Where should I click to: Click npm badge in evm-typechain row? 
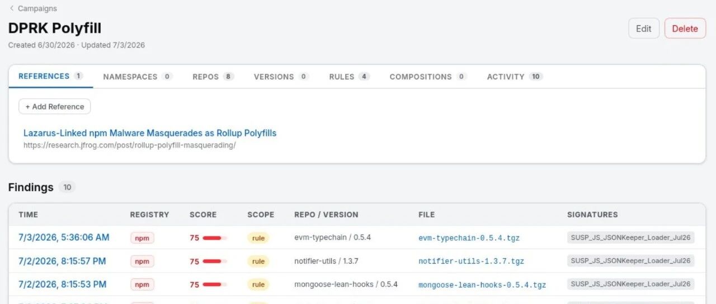click(x=142, y=237)
